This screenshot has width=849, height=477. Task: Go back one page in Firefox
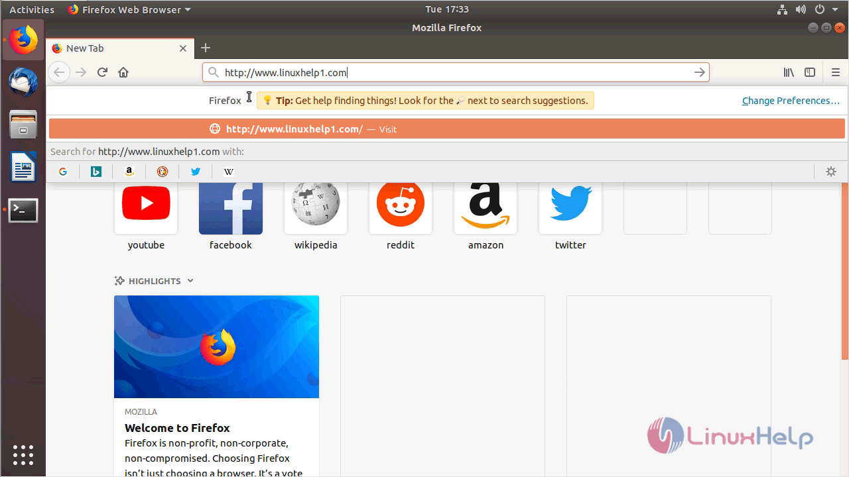point(59,72)
